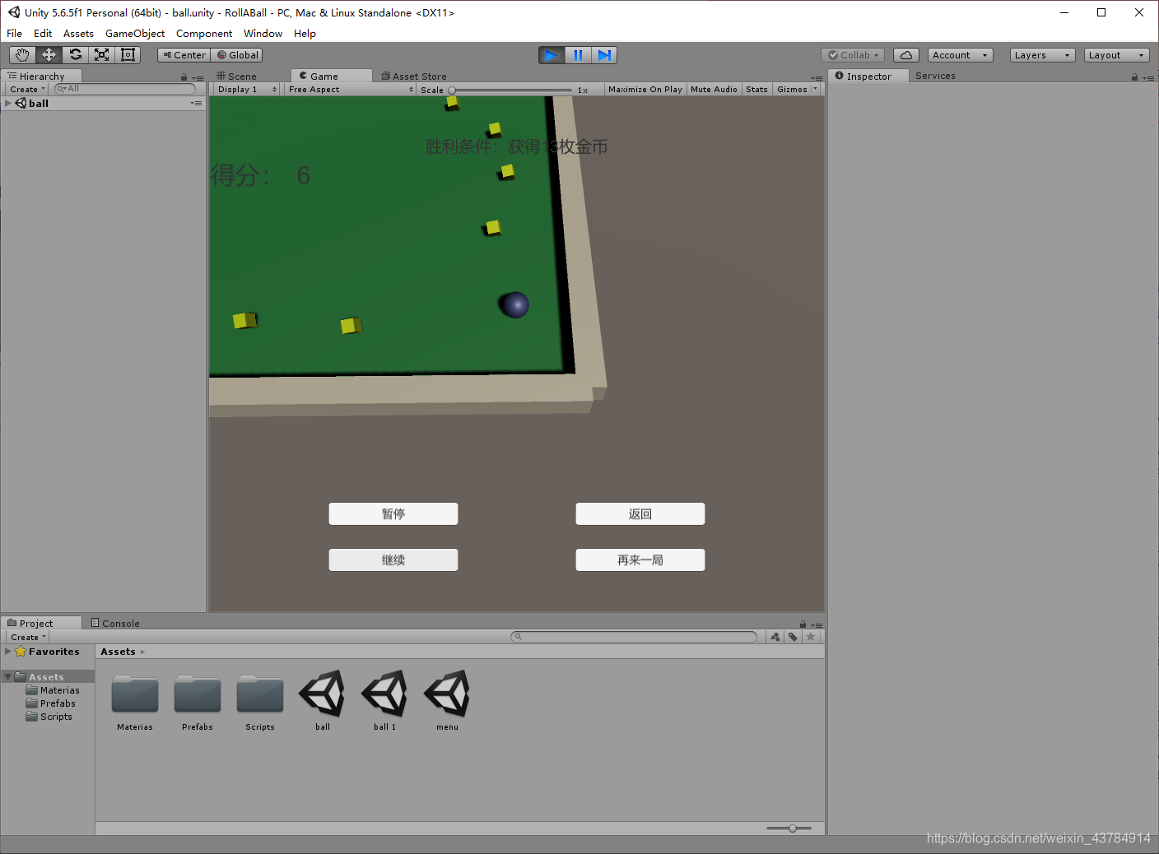
Task: Toggle the Hierarchy panel lock icon
Action: pyautogui.click(x=184, y=77)
